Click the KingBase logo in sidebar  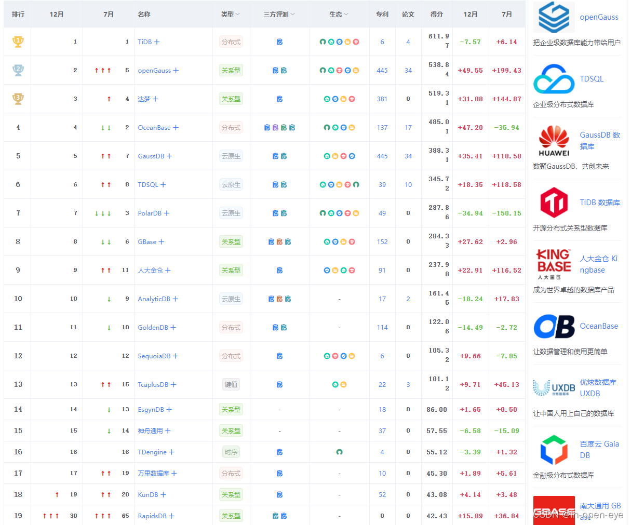[x=554, y=264]
